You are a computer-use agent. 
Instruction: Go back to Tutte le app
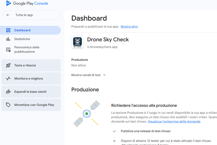[32, 15]
